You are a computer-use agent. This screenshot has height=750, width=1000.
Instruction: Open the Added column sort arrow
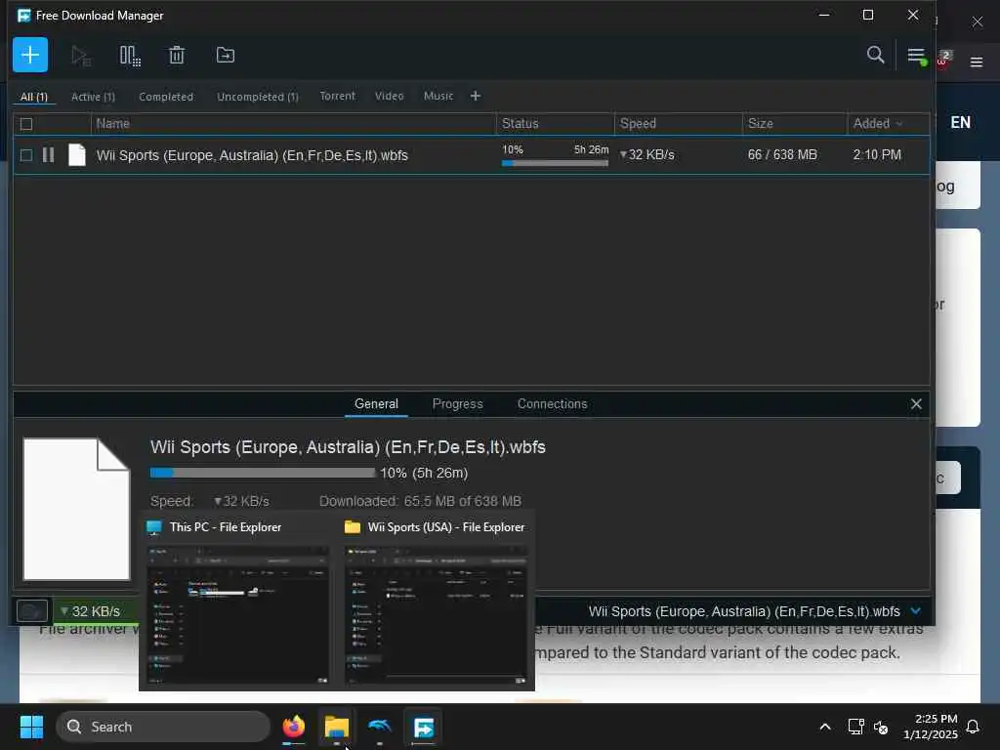click(x=899, y=124)
